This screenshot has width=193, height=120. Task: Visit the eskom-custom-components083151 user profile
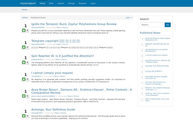pos(43,96)
